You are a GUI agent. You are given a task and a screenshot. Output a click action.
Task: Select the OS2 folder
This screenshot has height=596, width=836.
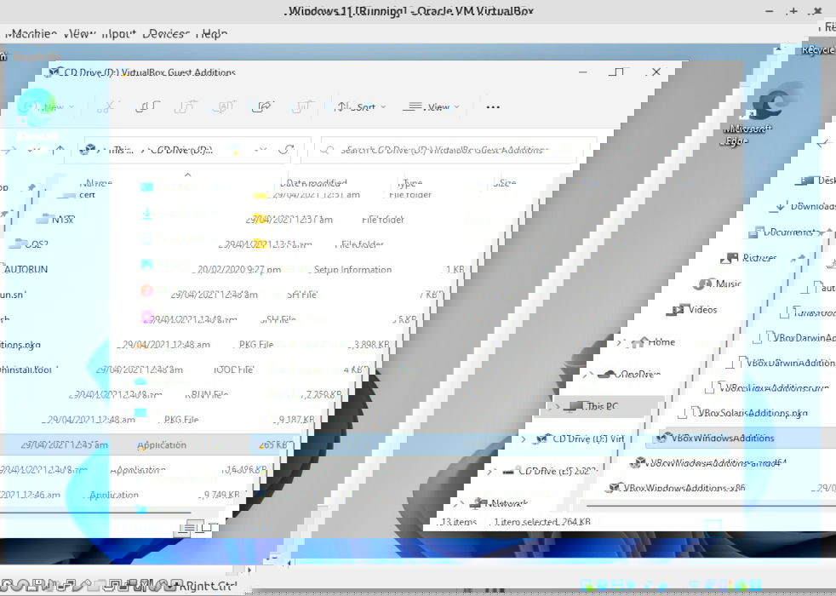click(x=30, y=244)
